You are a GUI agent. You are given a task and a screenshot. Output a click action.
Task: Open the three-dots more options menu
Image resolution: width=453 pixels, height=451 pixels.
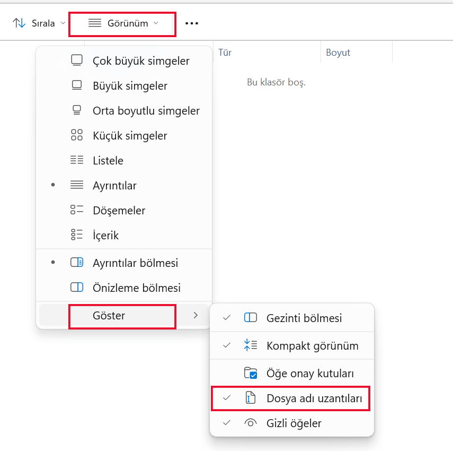[192, 23]
